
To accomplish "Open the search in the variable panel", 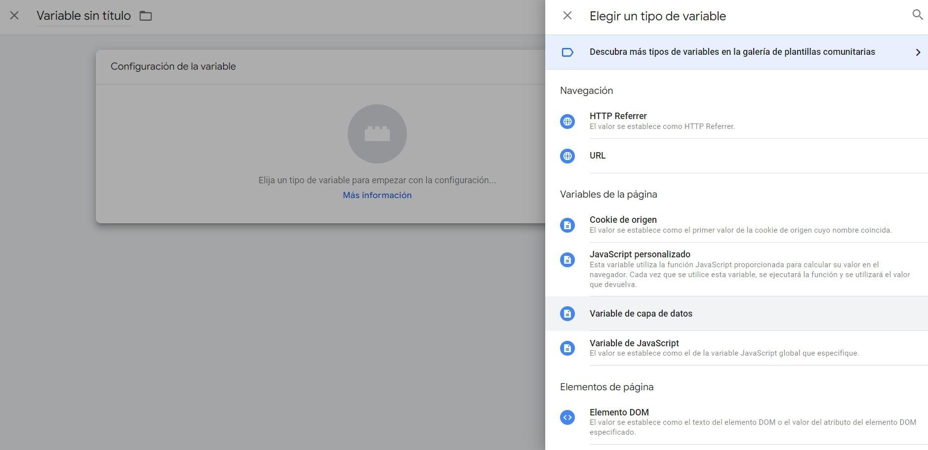I will click(x=918, y=15).
